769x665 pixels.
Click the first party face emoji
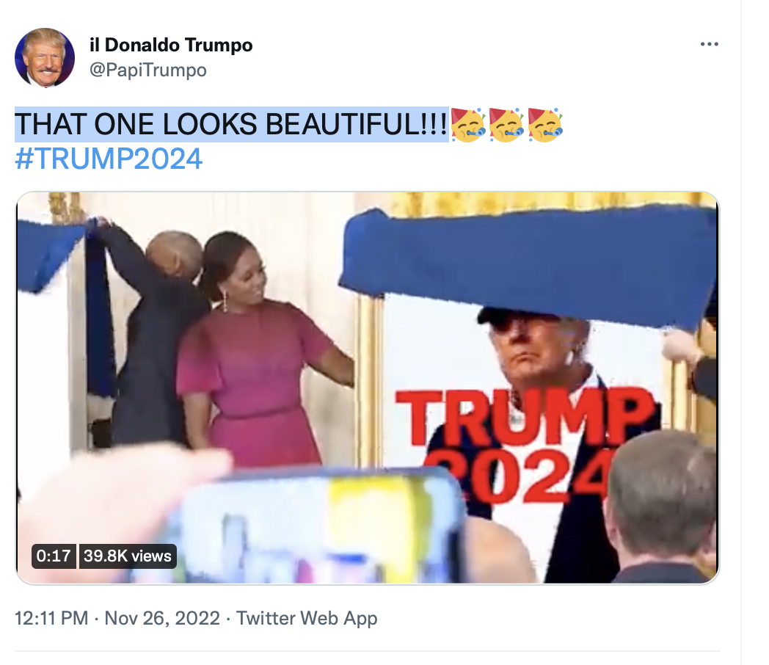click(468, 125)
